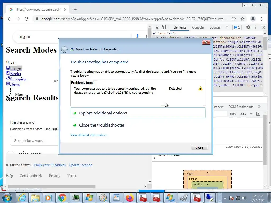
Task: Open the Help footer link
Action: (x=9, y=176)
